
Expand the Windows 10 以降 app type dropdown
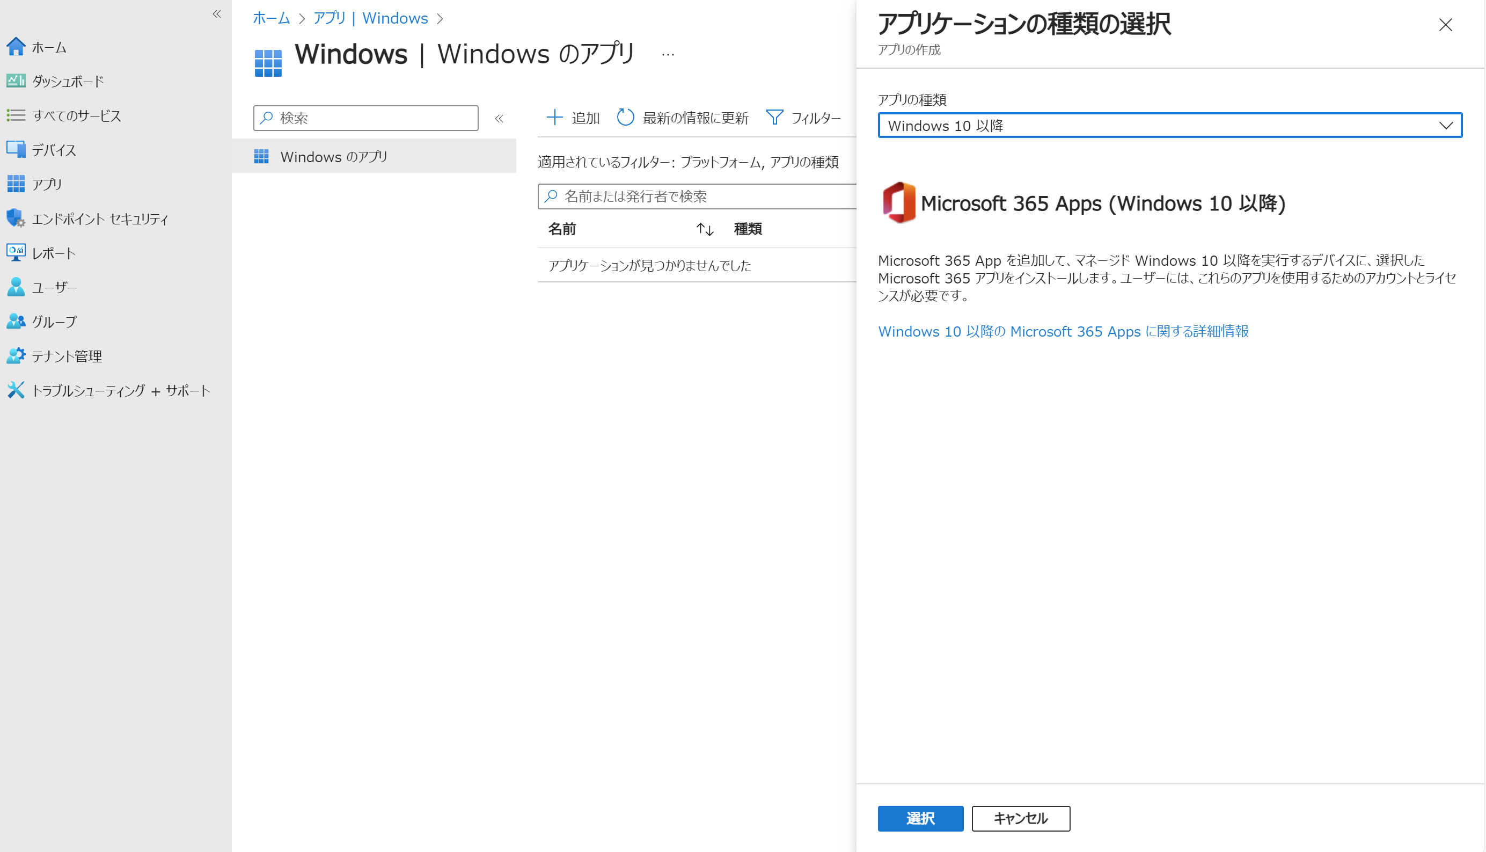point(1446,125)
